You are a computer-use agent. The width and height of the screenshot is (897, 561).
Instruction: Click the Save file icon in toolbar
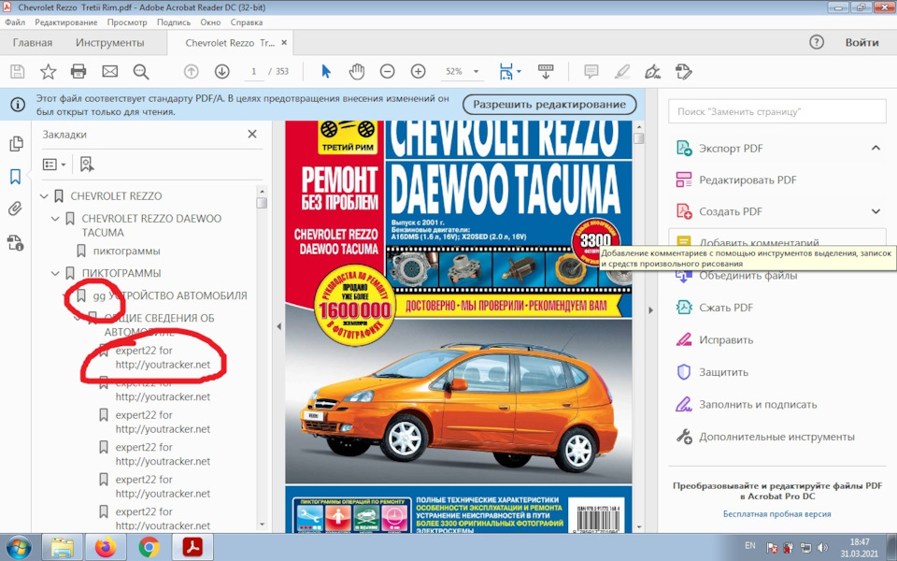17,72
